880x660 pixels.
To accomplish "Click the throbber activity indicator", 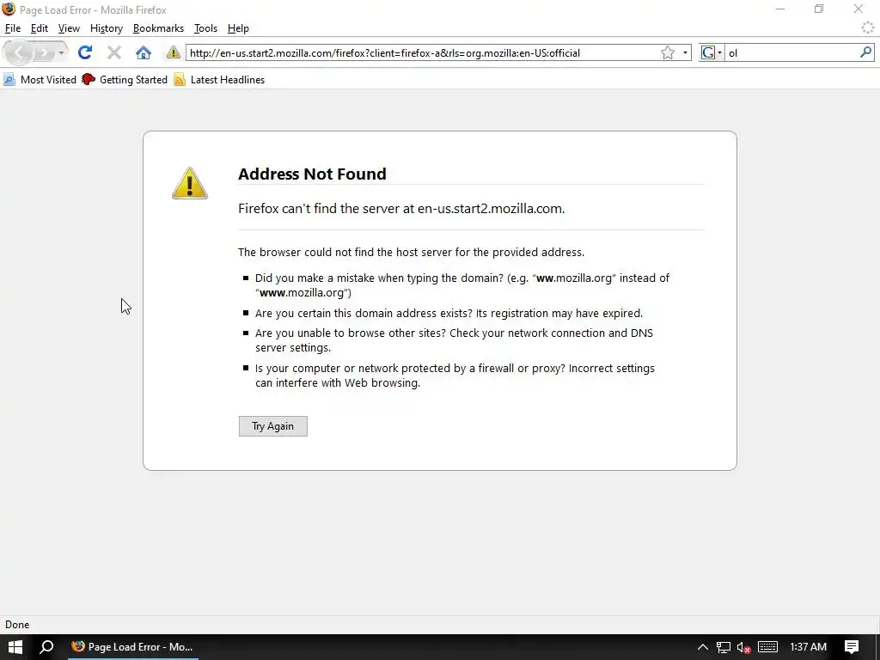I will (868, 27).
